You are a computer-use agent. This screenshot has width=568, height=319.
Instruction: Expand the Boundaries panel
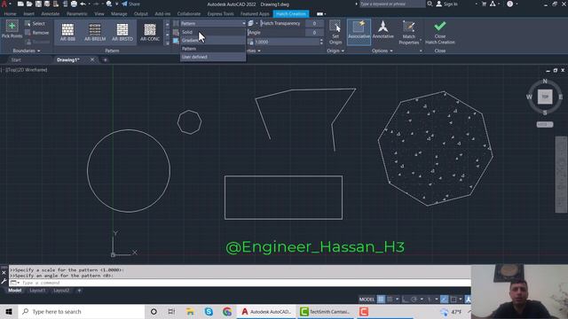point(27,51)
